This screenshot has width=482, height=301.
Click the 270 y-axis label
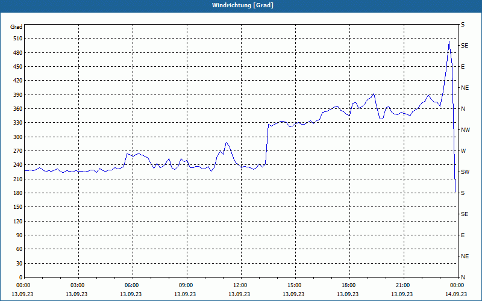tap(18, 151)
